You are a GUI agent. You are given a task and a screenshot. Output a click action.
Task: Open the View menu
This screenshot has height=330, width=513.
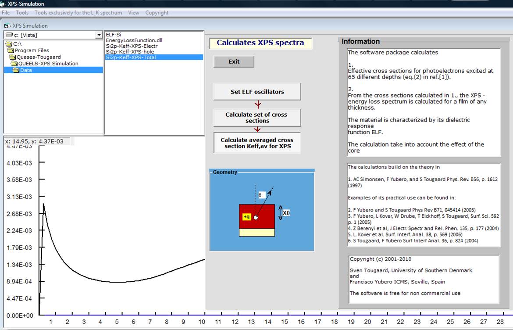click(134, 13)
